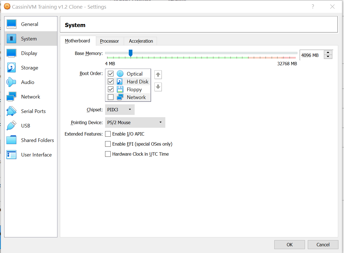Screen dimensions: 344x253
Task: Click the Base Memory slider handle
Action: (130, 53)
